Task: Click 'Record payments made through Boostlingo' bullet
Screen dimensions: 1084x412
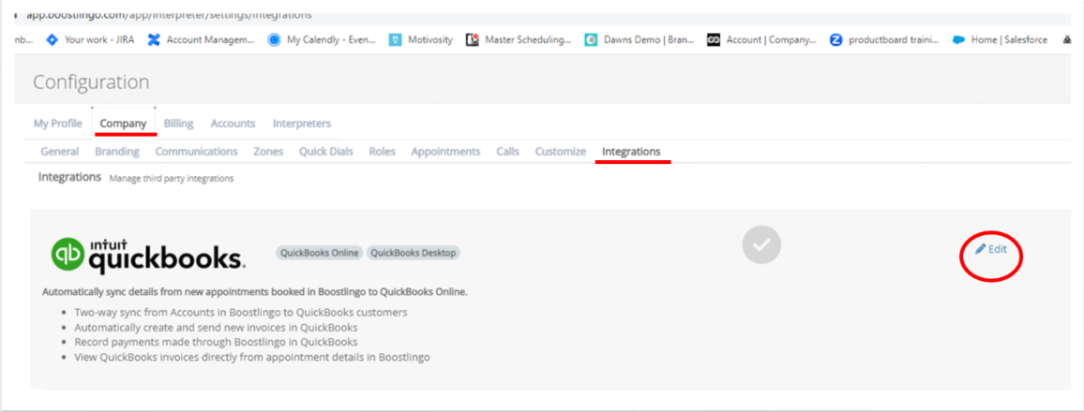Action: (x=216, y=343)
